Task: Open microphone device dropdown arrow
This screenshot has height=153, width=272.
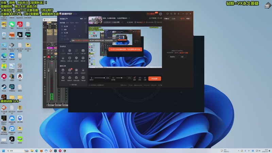Action: pos(93,78)
